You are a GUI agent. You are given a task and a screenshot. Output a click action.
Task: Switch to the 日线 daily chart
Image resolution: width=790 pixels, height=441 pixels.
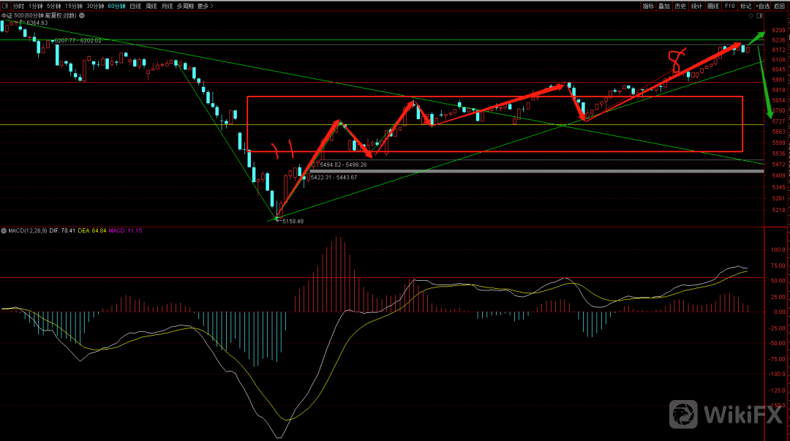tap(135, 6)
